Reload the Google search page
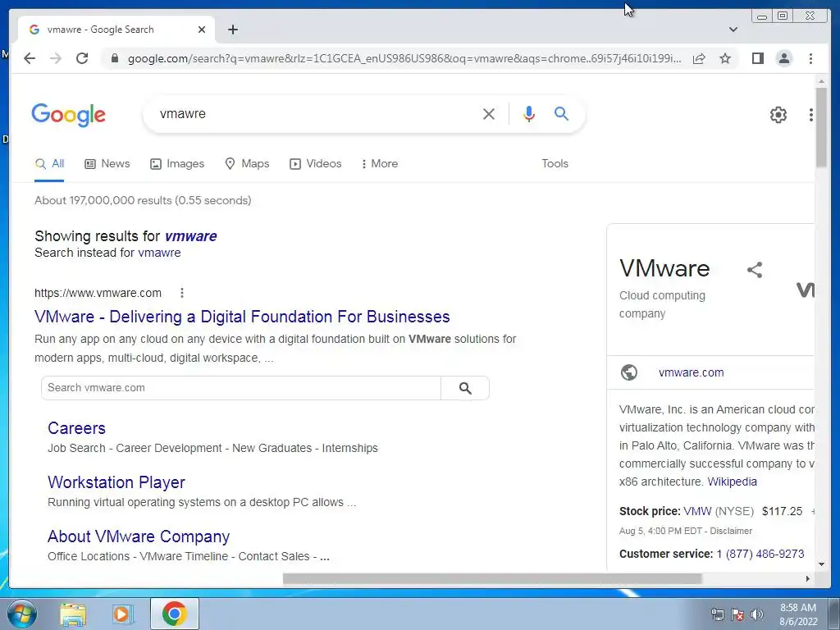Viewport: 840px width, 630px height. [82, 58]
